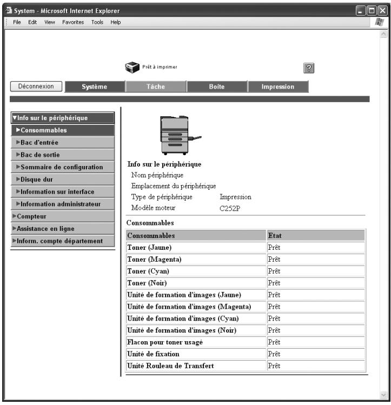Open the Help menu
The image size is (391, 405).
pos(115,22)
